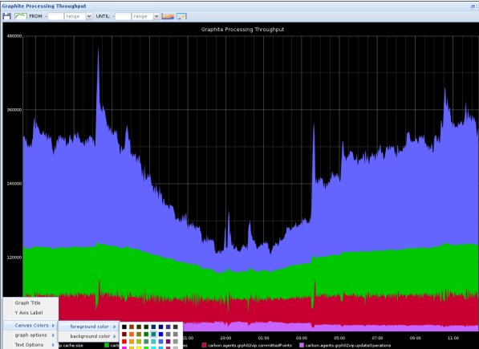Click the FROM label in the toolbar

pyautogui.click(x=36, y=16)
